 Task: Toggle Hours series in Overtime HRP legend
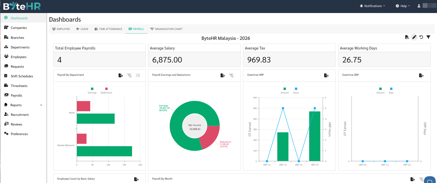click(x=296, y=89)
